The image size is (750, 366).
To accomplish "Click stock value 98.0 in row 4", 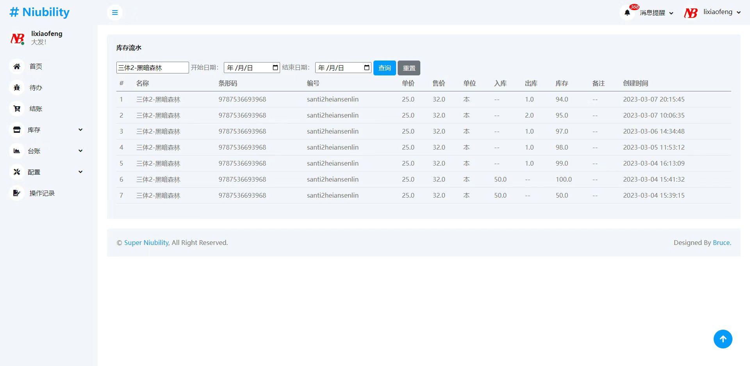I will click(x=562, y=147).
